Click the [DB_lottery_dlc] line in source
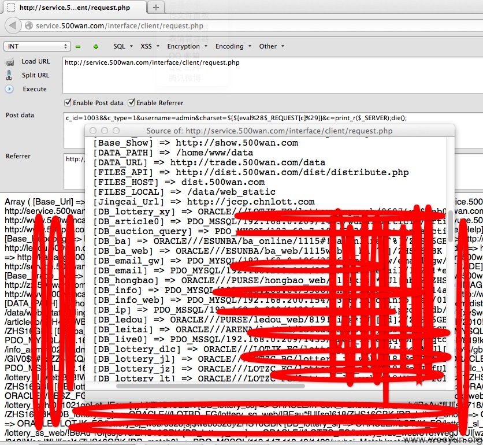This screenshot has height=445, width=483. (270, 350)
